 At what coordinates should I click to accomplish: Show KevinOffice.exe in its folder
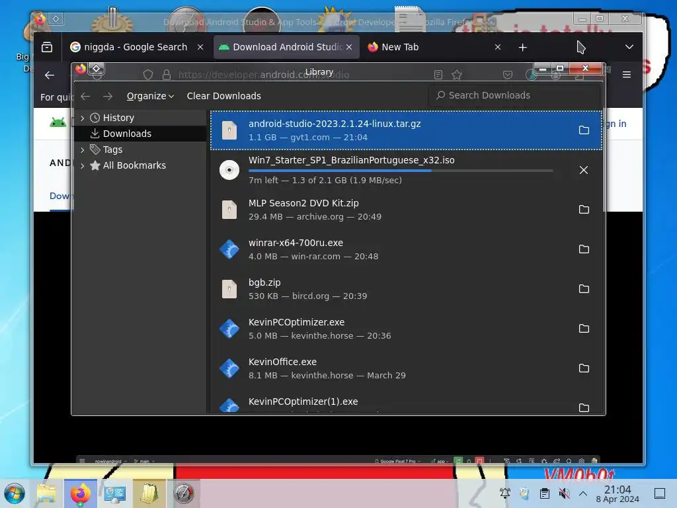pos(584,368)
